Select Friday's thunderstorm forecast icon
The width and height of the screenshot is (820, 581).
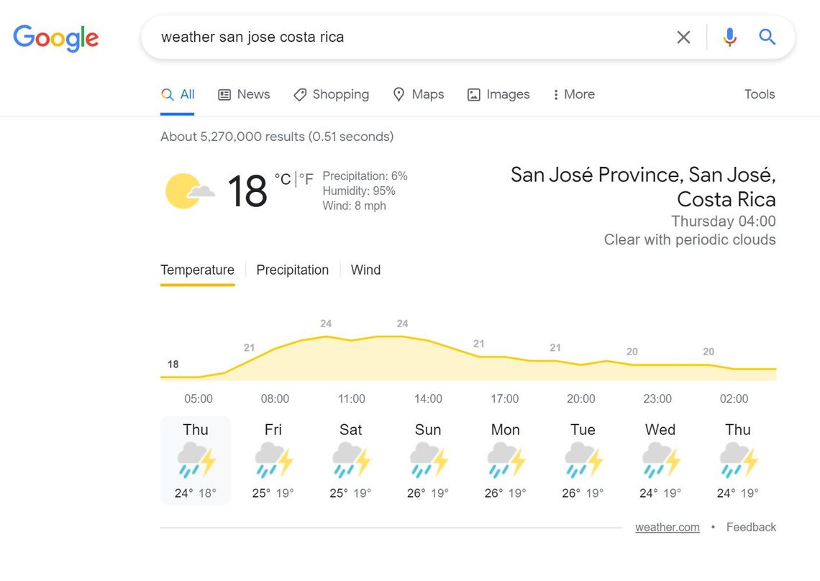(273, 460)
